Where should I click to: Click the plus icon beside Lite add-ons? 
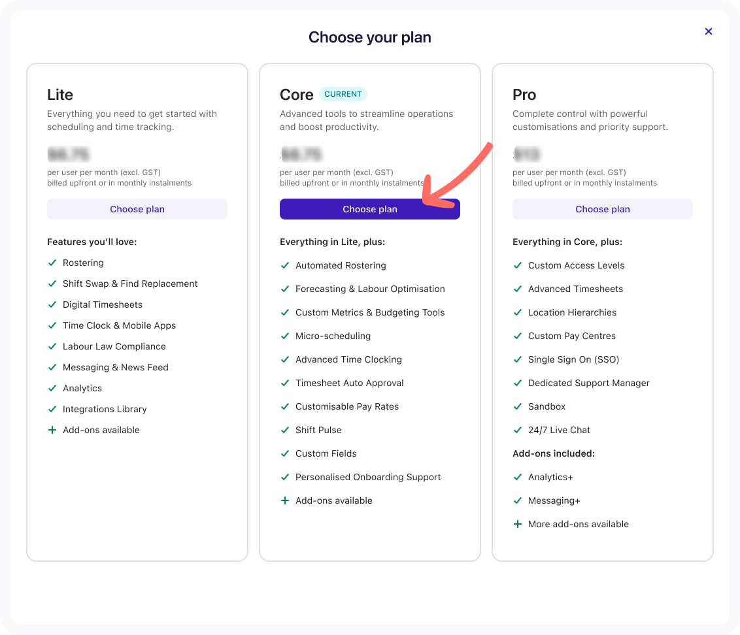[52, 430]
